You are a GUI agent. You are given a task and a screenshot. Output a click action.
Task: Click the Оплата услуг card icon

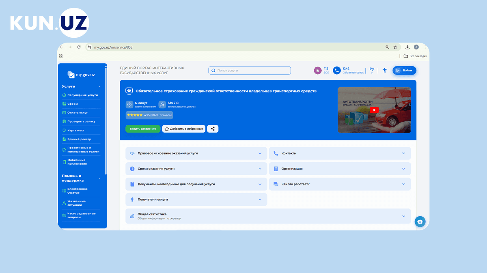(x=64, y=112)
